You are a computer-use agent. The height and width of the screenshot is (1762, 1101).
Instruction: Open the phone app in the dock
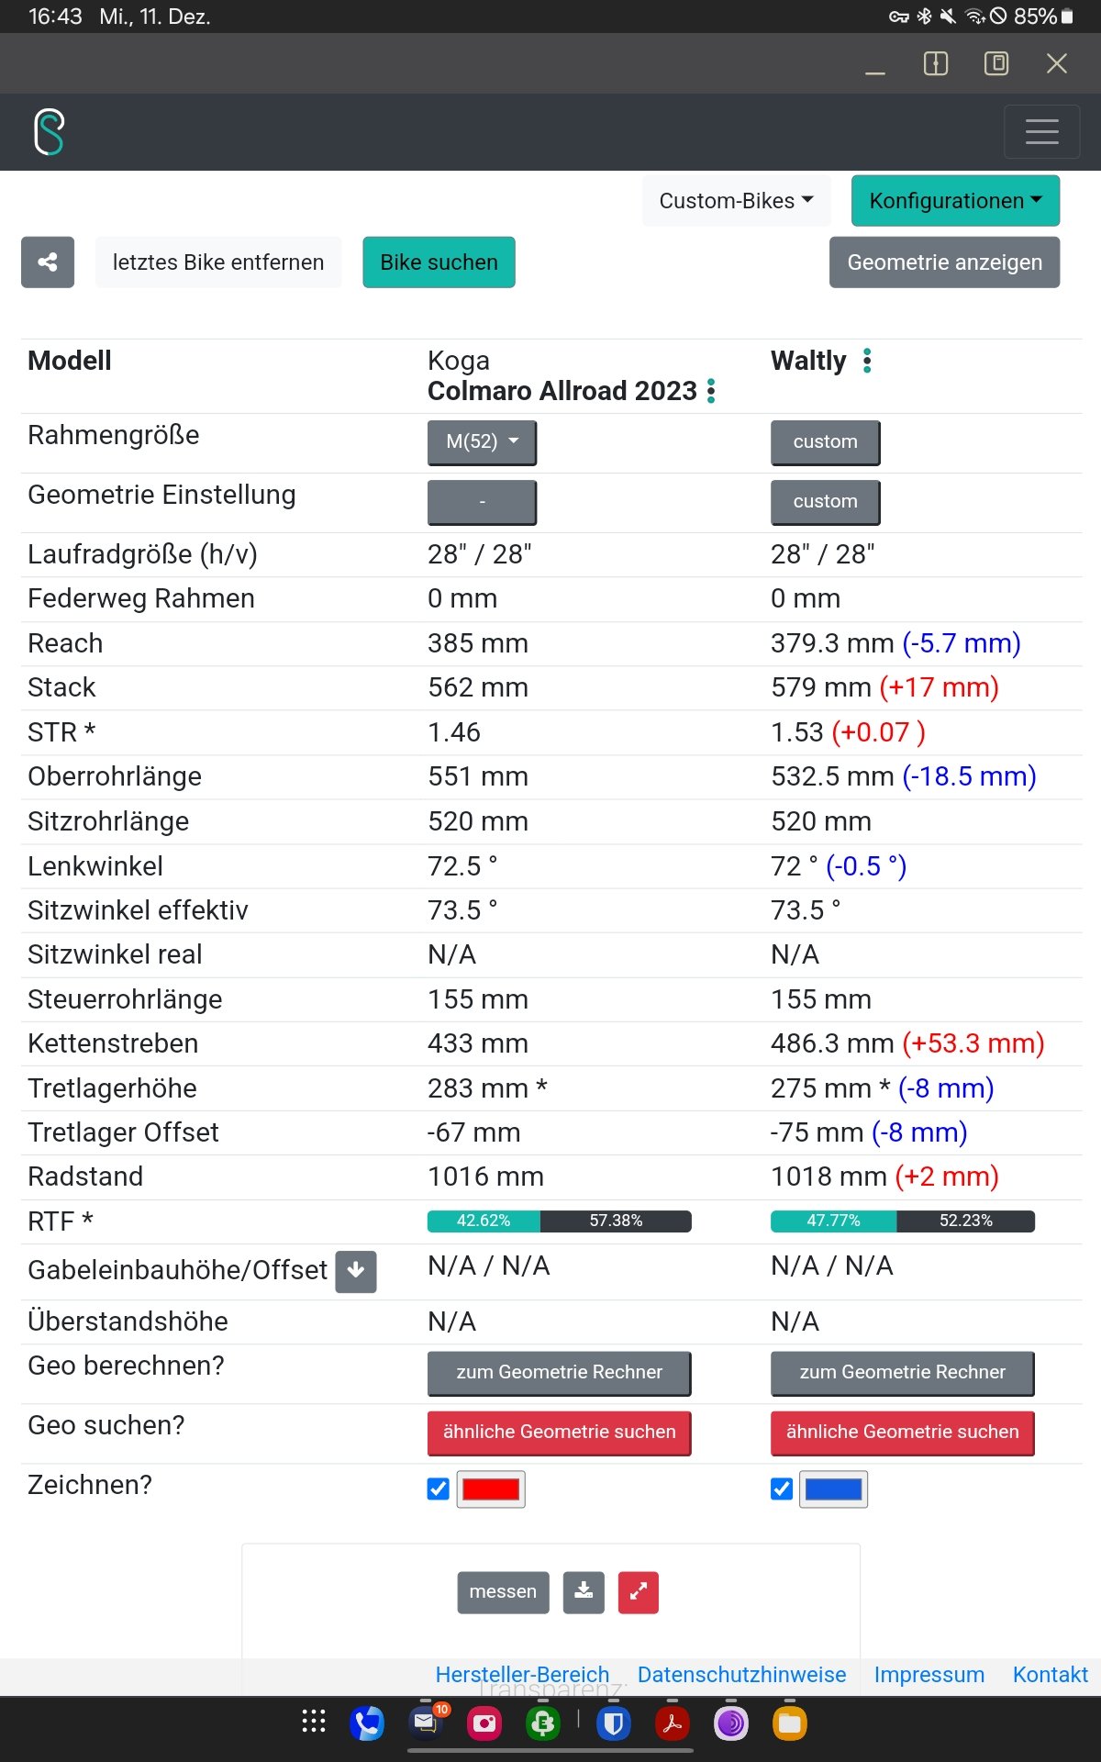[x=367, y=1723]
